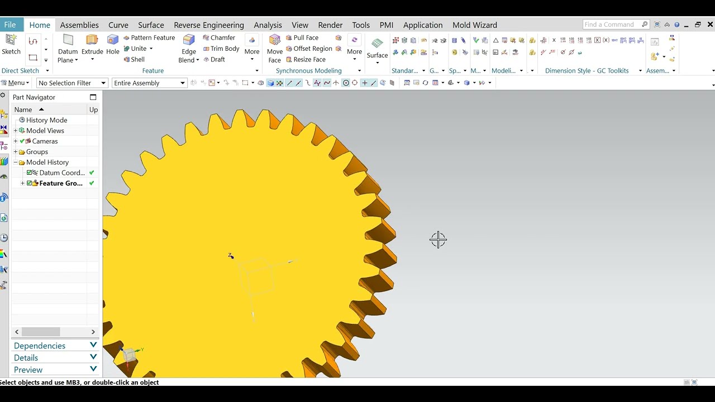The width and height of the screenshot is (715, 402).
Task: Click the Part Navigator horizontal scrollbar thumb
Action: click(41, 332)
